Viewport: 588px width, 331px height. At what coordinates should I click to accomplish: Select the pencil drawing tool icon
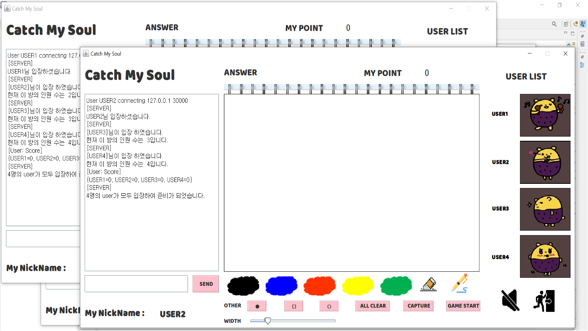click(x=460, y=283)
